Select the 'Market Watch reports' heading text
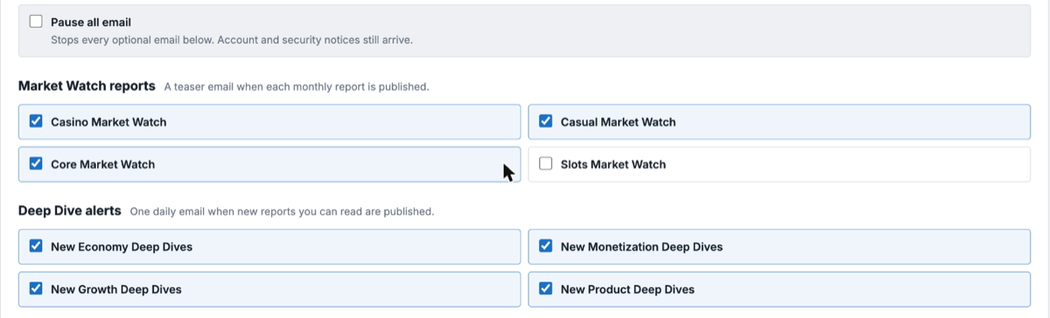 point(87,86)
